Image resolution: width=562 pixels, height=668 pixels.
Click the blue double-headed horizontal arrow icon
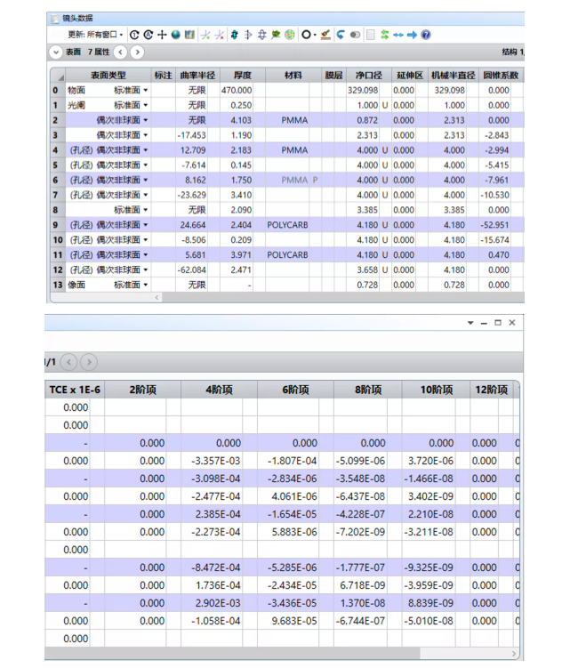(x=398, y=35)
